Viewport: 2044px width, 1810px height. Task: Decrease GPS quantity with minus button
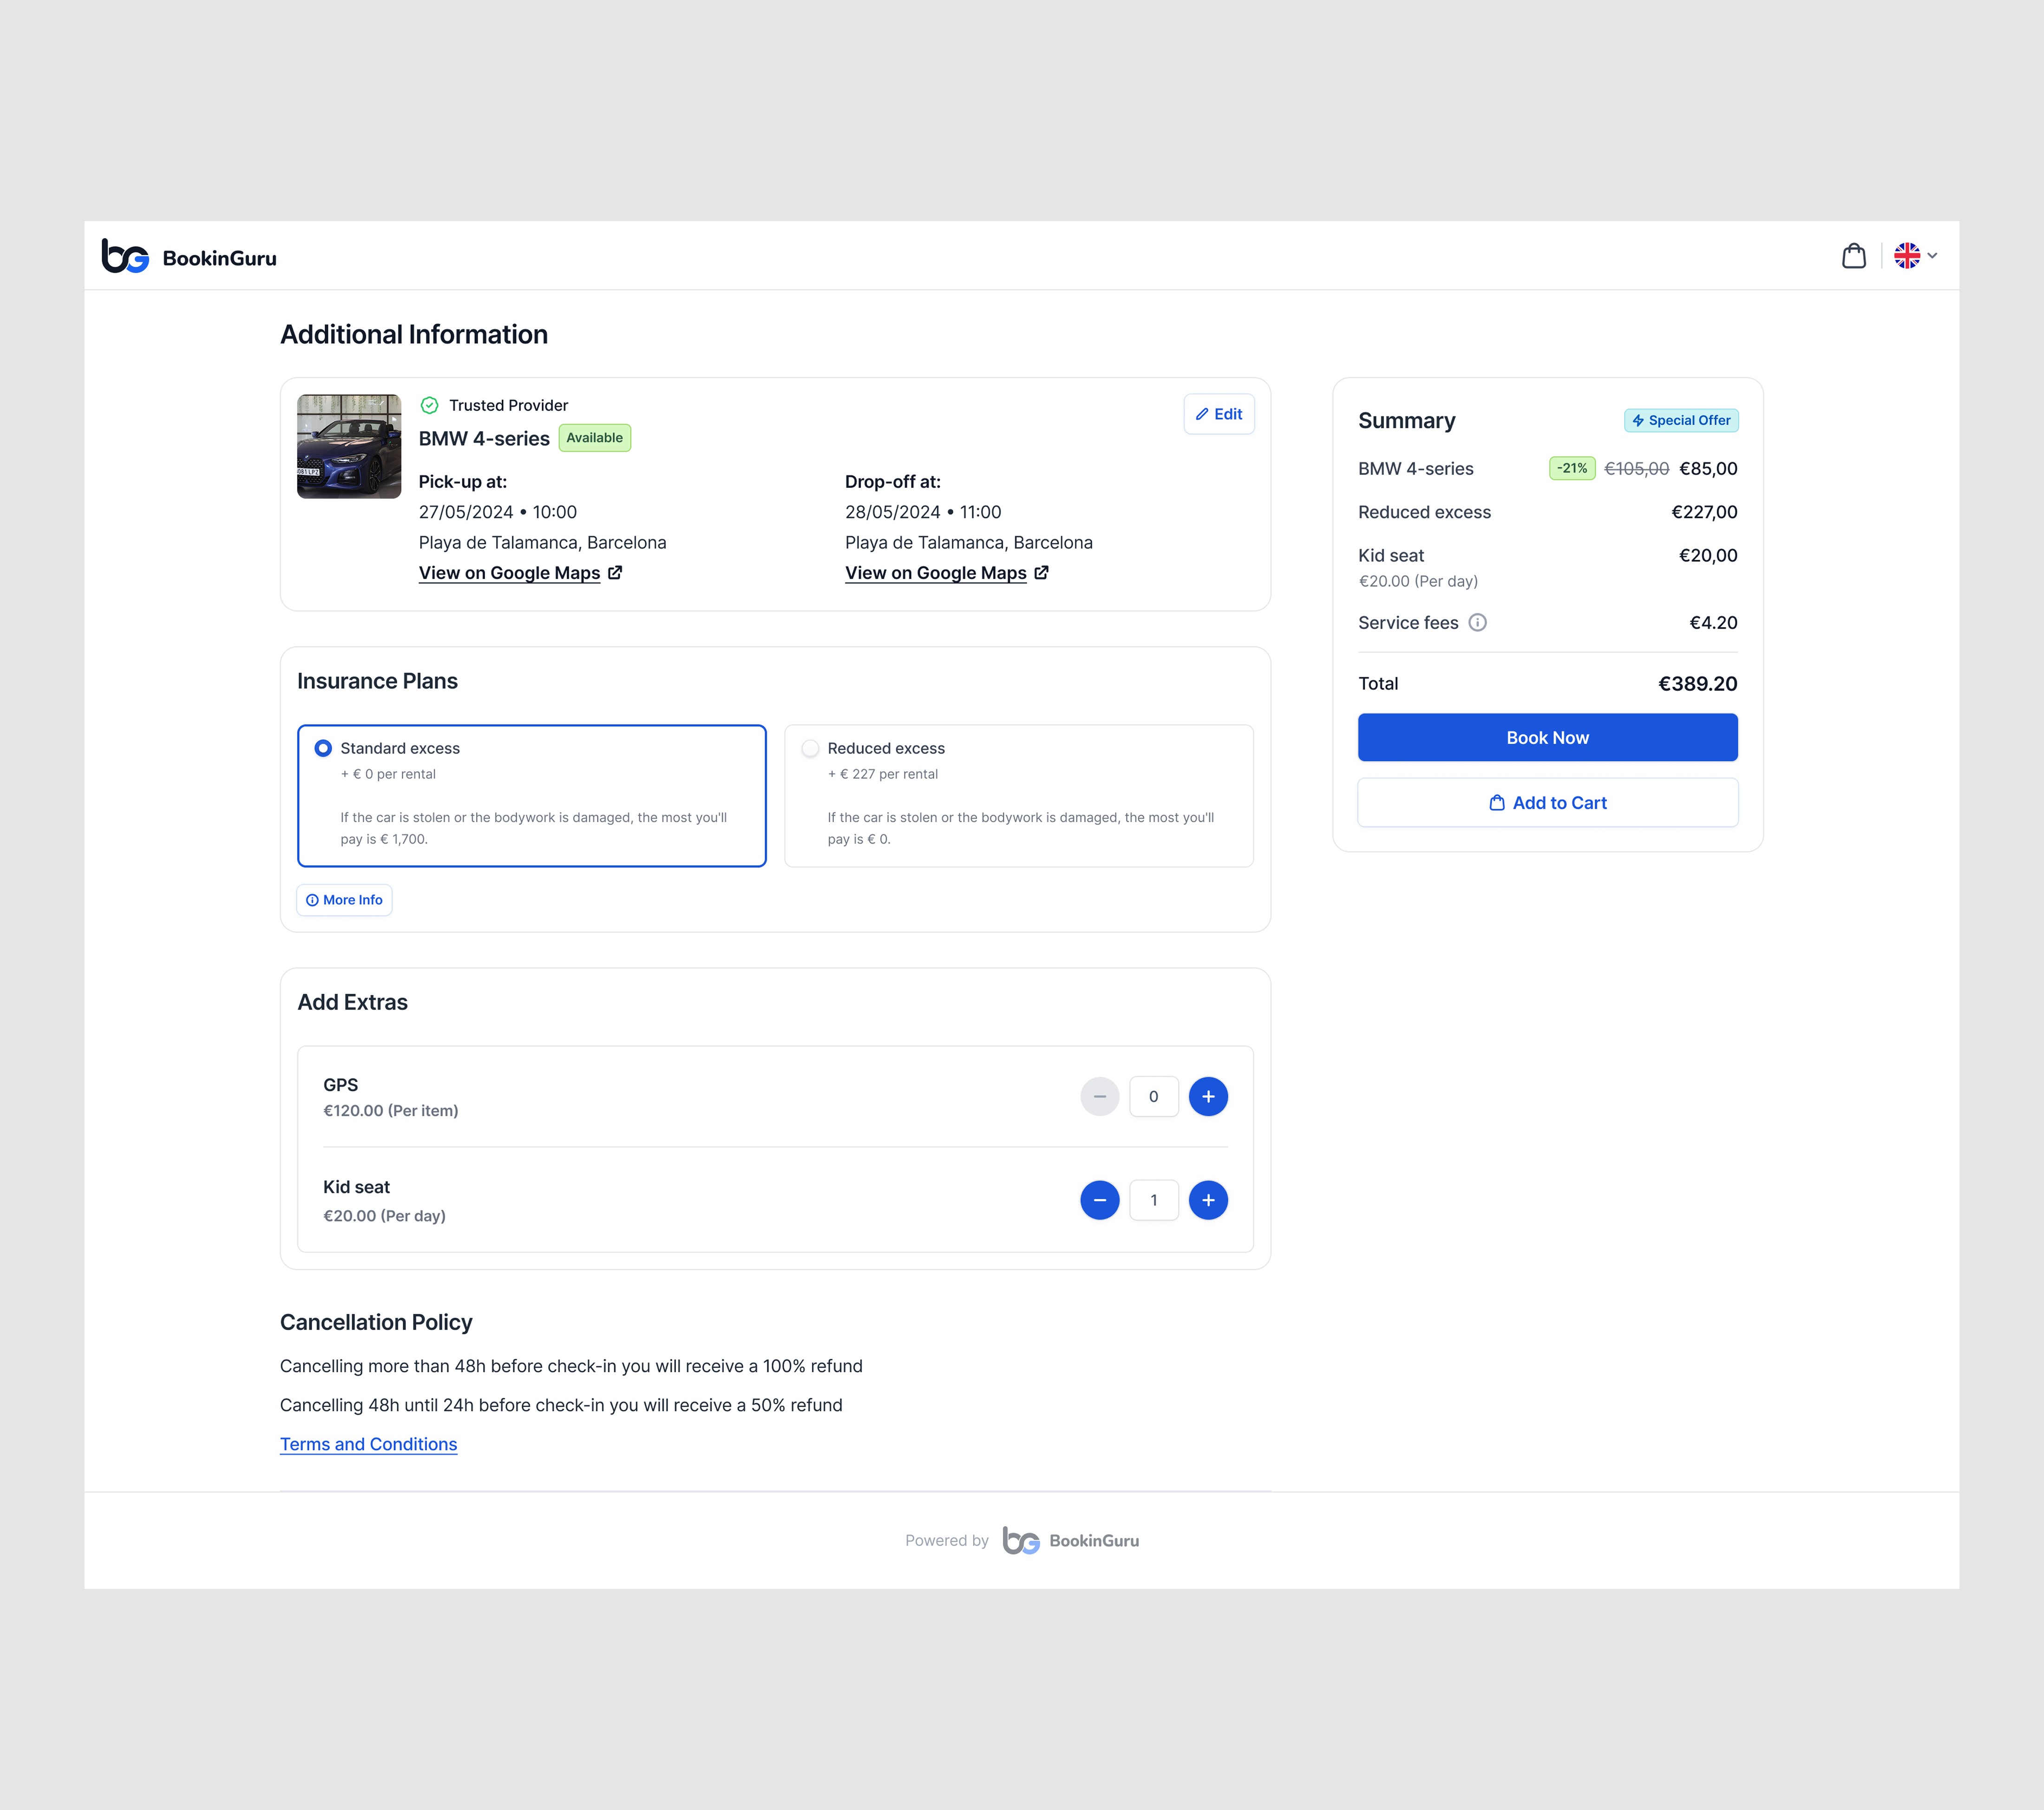pos(1099,1097)
